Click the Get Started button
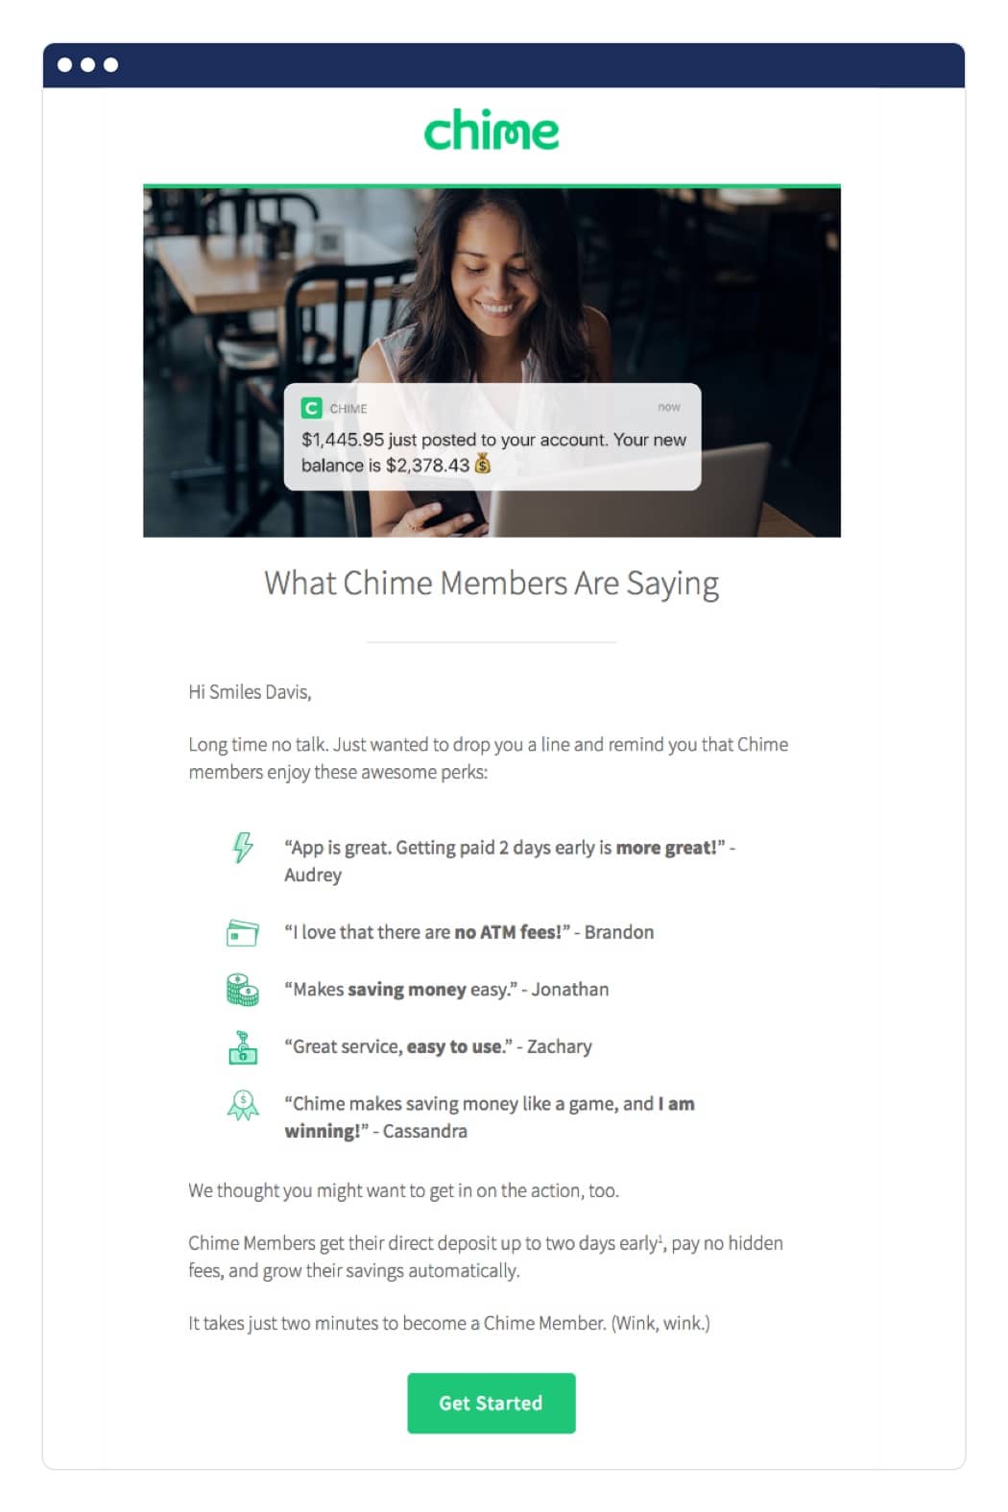The image size is (1008, 1512). click(491, 1403)
